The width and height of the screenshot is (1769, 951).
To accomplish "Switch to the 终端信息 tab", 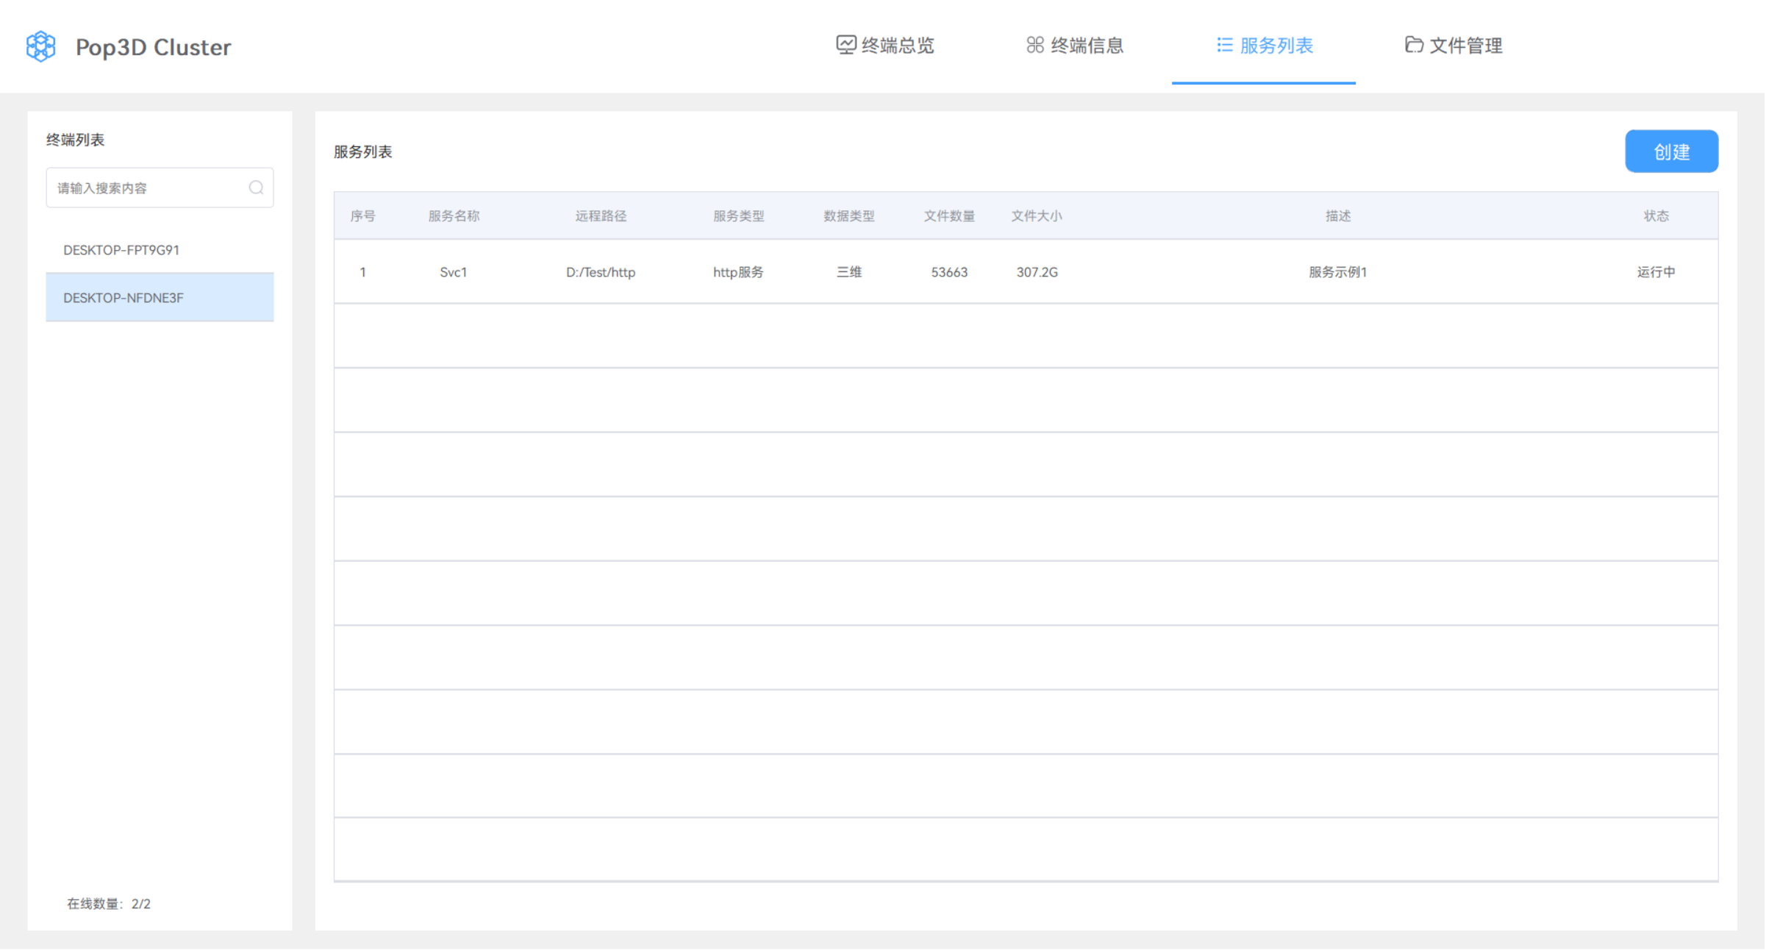I will 1075,46.
